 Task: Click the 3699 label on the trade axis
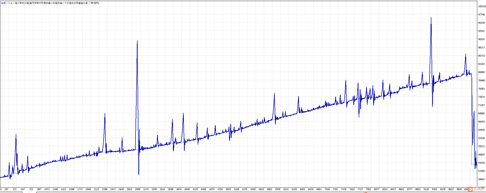pos(171,189)
